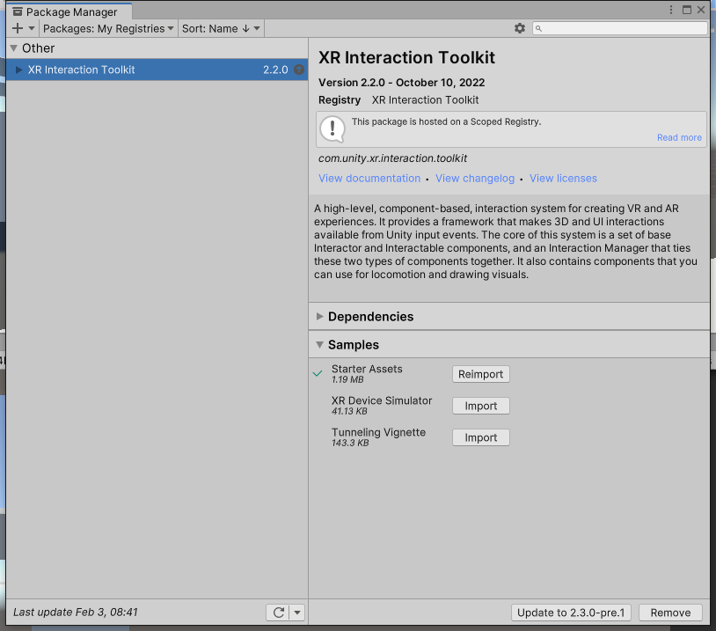
Task: Click the Version 2.2.0 - October 10, 2022 text
Action: click(x=401, y=82)
